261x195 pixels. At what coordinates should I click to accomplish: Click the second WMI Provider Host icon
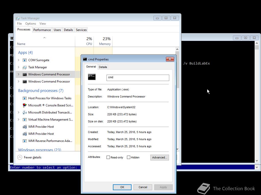coord(25,134)
